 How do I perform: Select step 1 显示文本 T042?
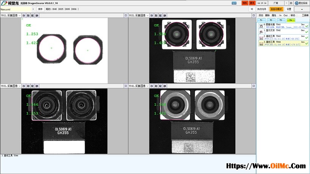[283, 32]
